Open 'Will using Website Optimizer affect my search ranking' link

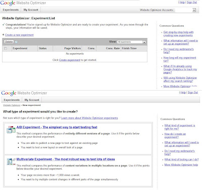(180, 80)
